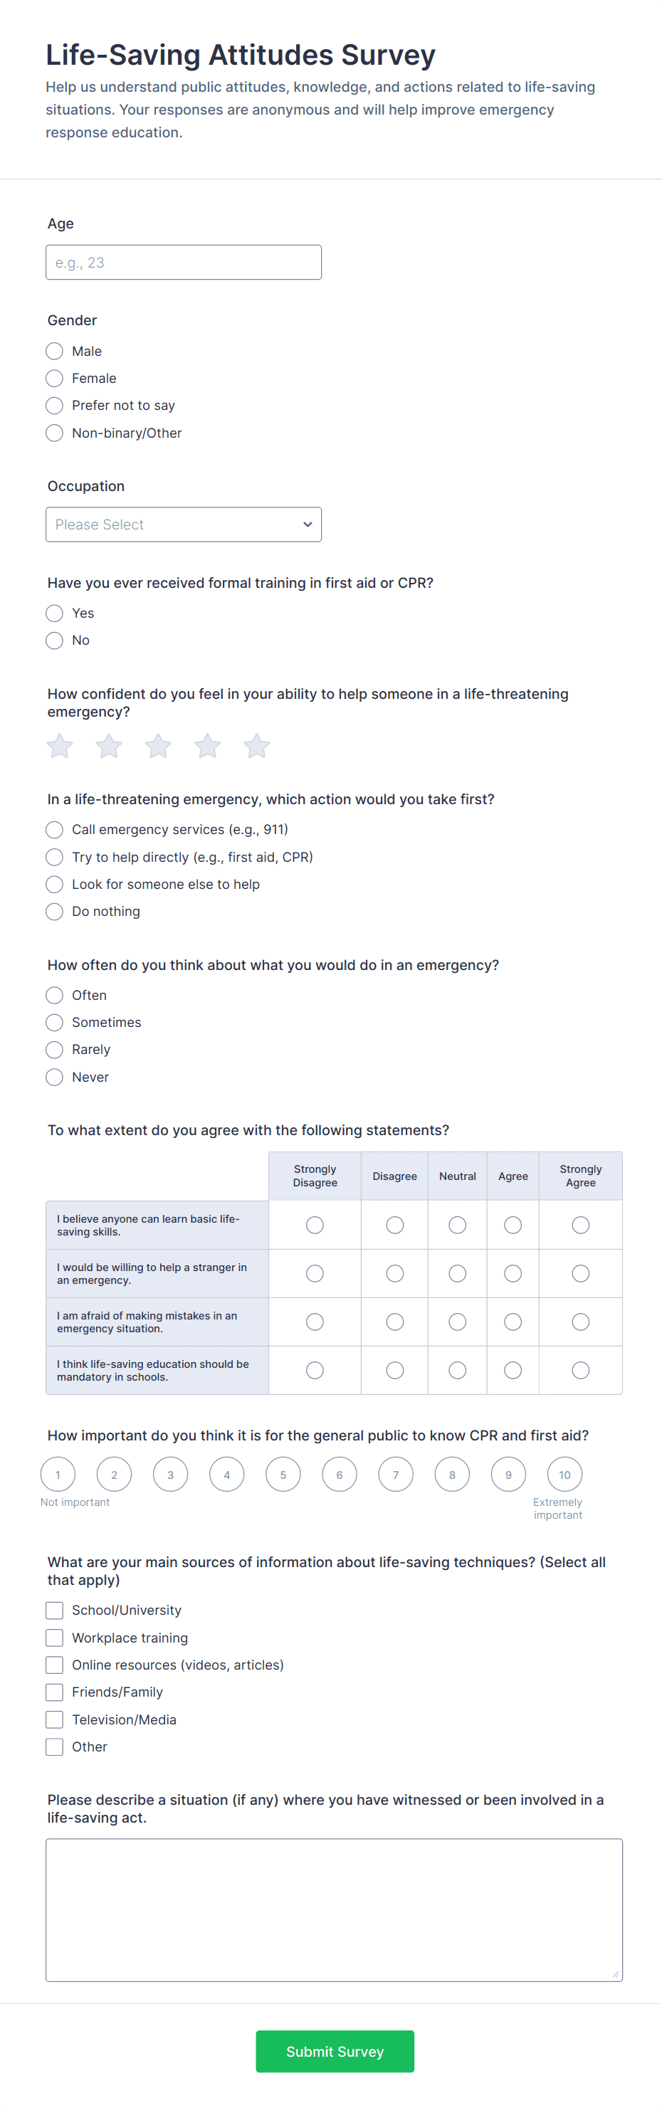This screenshot has height=2108, width=662.
Task: Focus the life-saving situation description textarea
Action: click(334, 1909)
